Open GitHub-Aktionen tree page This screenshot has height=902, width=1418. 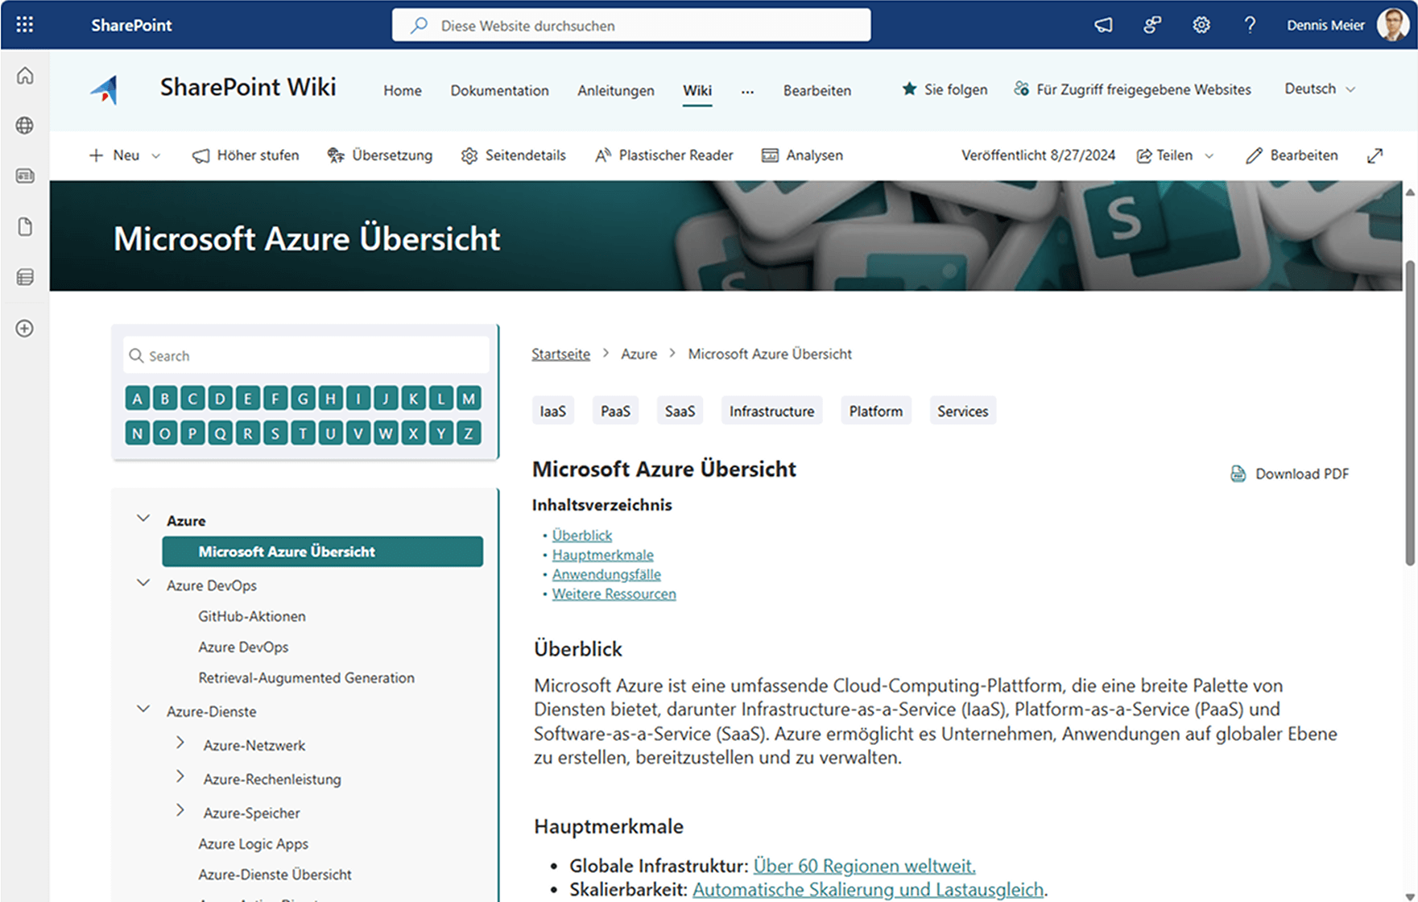[x=252, y=616]
